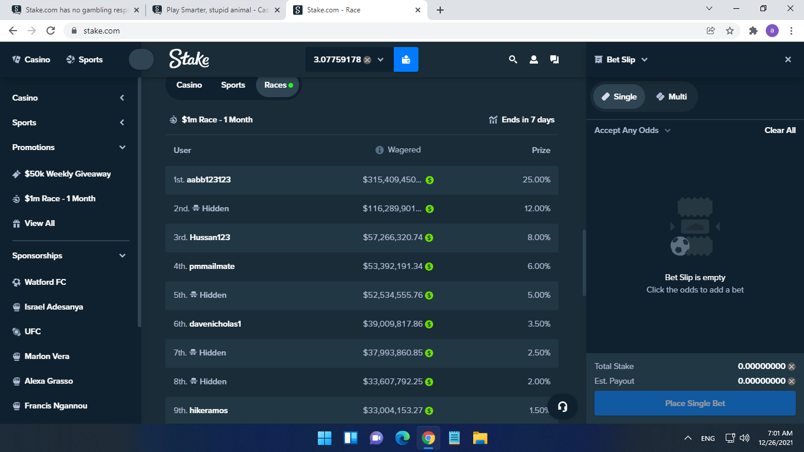804x452 pixels.
Task: Open UFC sponsorship link
Action: pos(27,331)
